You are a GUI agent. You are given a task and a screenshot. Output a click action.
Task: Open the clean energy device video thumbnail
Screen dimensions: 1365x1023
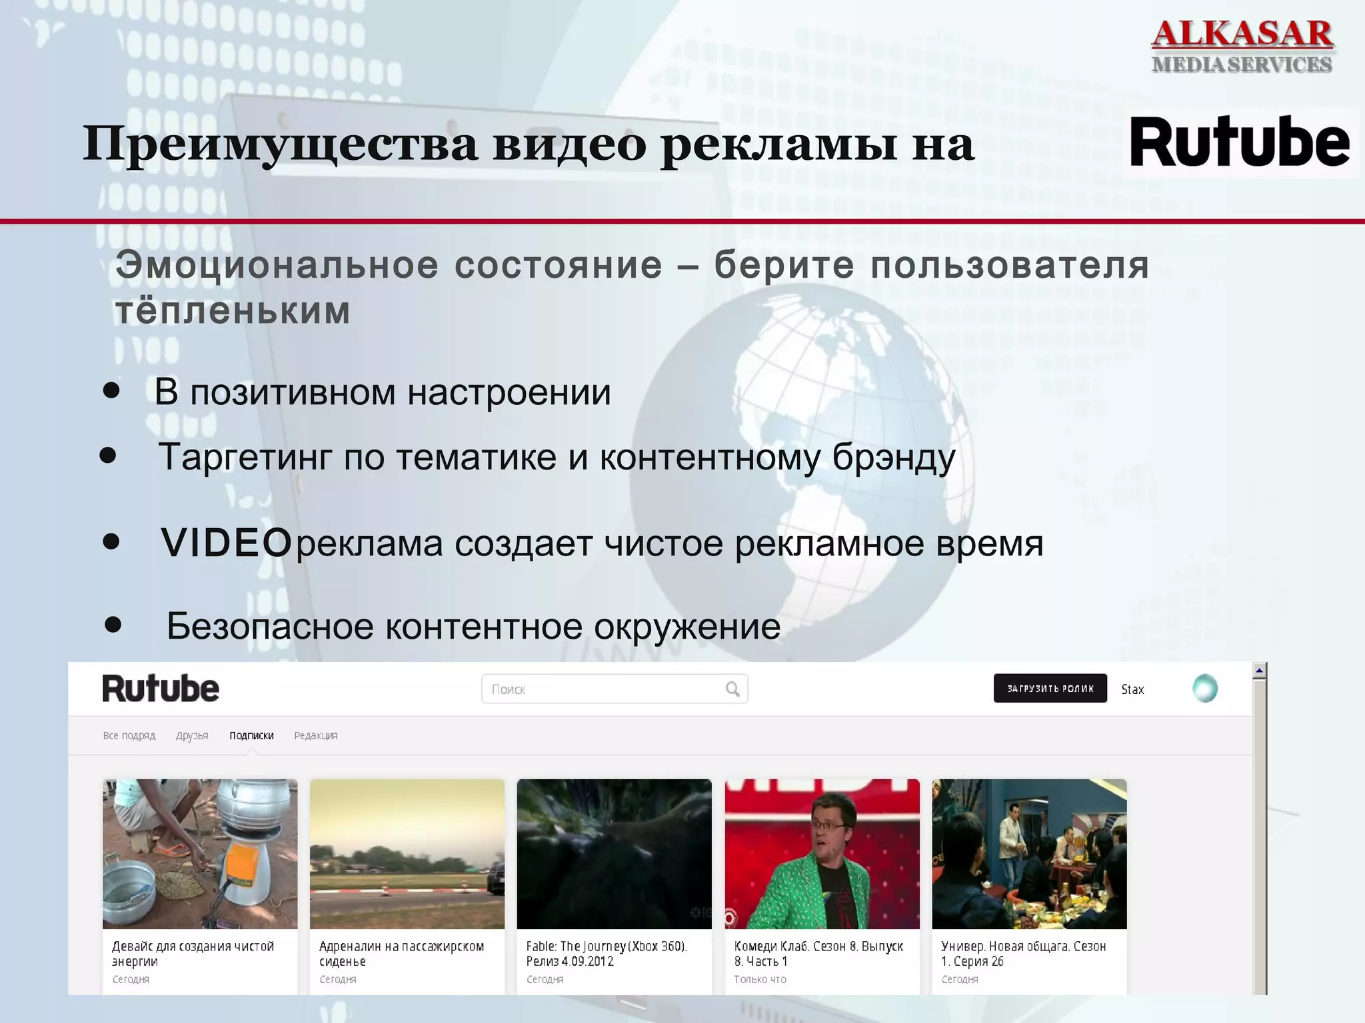[200, 854]
